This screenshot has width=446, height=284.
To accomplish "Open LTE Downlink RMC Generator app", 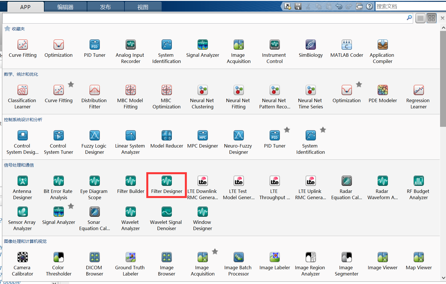I will [202, 188].
